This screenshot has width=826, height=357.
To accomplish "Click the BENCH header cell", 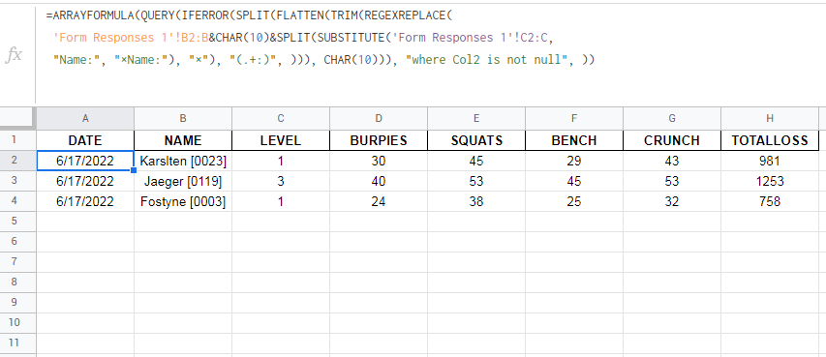I will (x=574, y=140).
